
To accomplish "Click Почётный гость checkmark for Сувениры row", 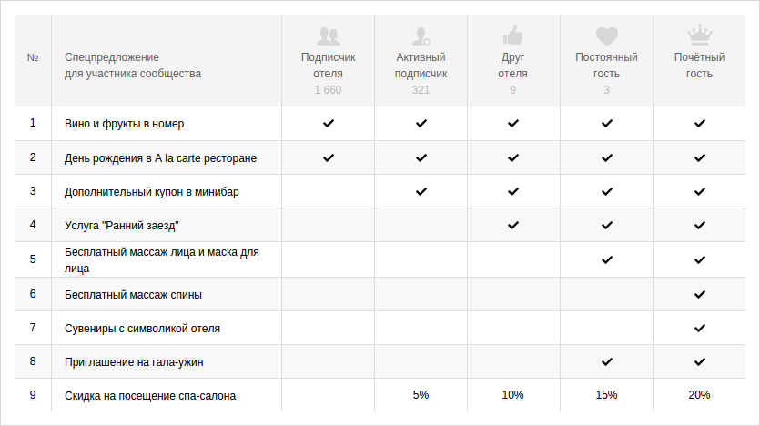I will (x=699, y=328).
